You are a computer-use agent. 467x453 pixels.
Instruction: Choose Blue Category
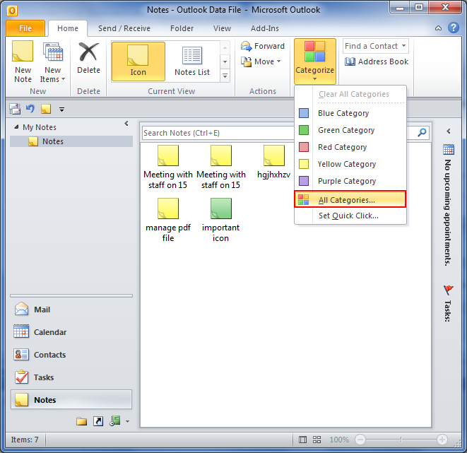pos(350,113)
